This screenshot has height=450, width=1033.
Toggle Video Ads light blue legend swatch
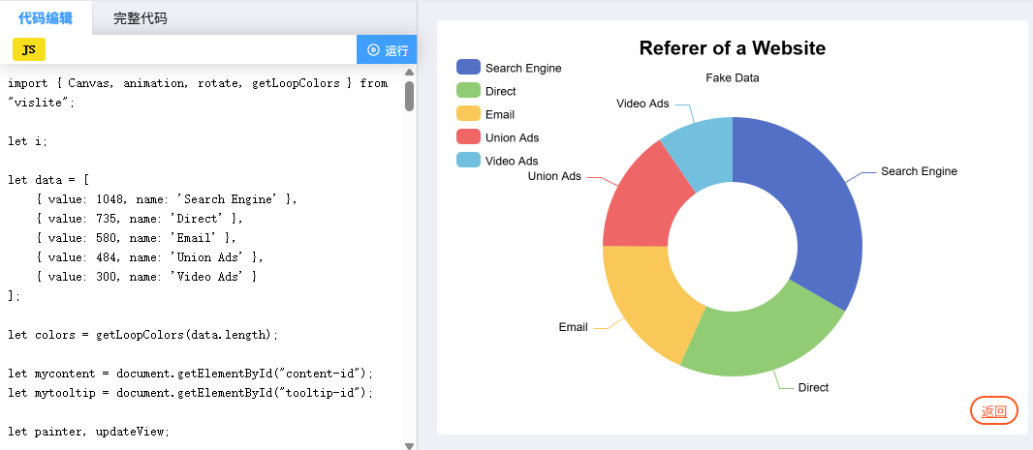pyautogui.click(x=469, y=161)
